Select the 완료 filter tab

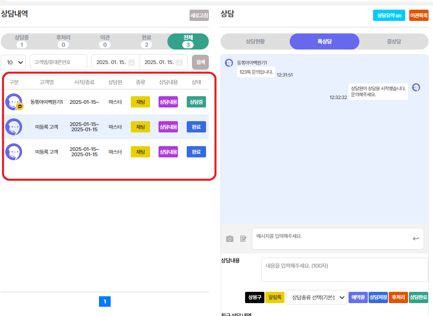click(x=146, y=41)
